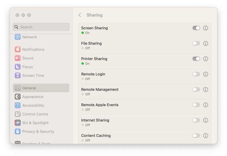This screenshot has height=156, width=227.
Task: Open info for Remote Login
Action: pos(206,74)
